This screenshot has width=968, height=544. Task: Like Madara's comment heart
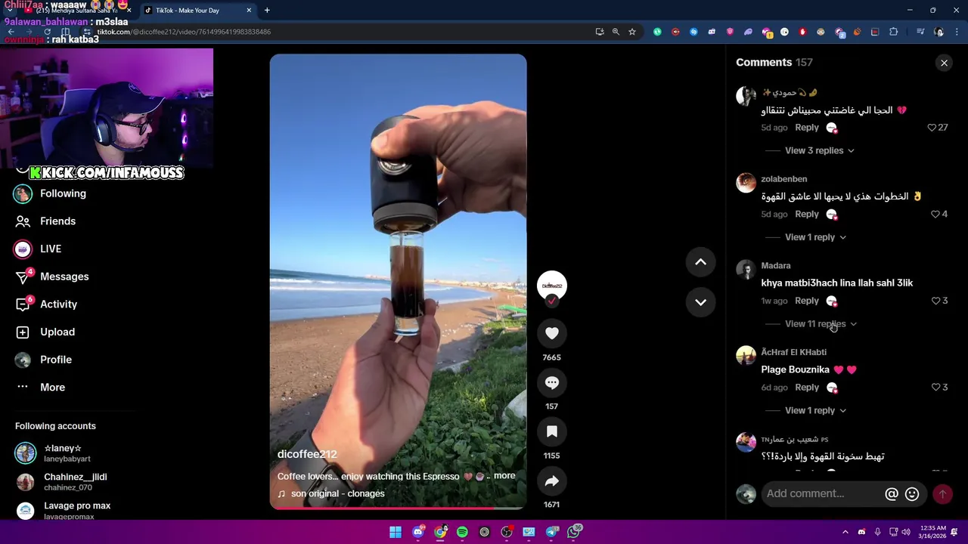coord(935,301)
